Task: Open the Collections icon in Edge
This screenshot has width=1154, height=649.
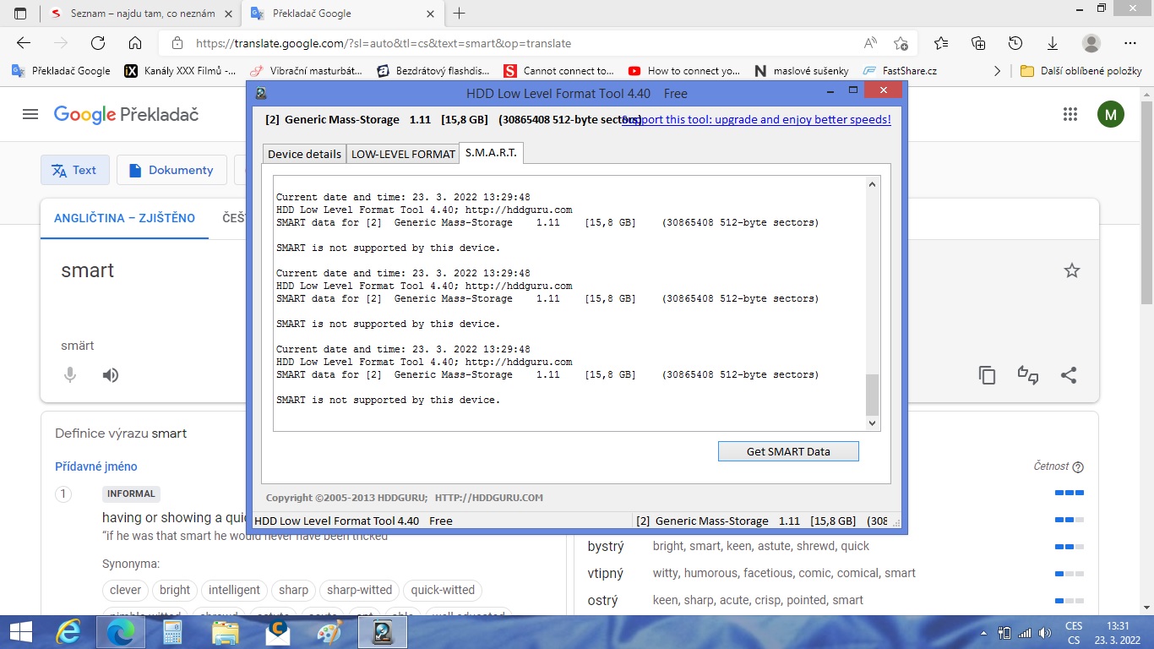Action: 978,43
